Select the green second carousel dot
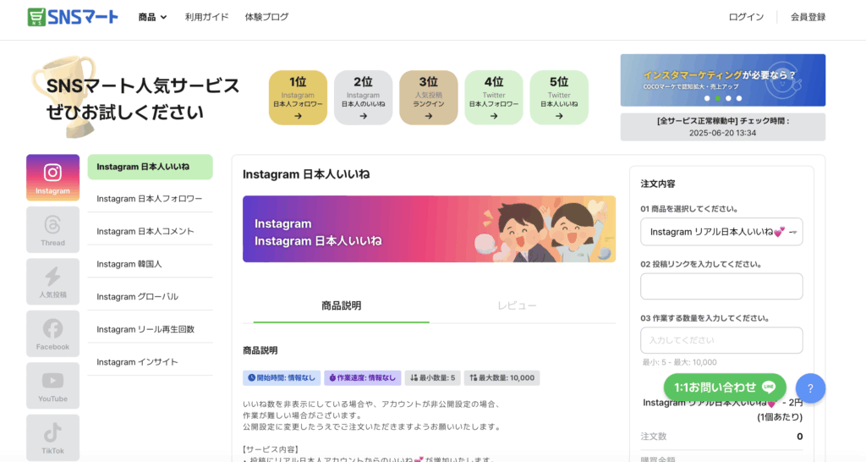The width and height of the screenshot is (866, 462). [717, 98]
